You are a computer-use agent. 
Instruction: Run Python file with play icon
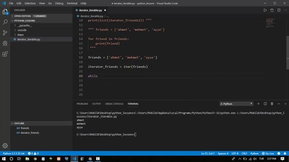tap(265, 10)
